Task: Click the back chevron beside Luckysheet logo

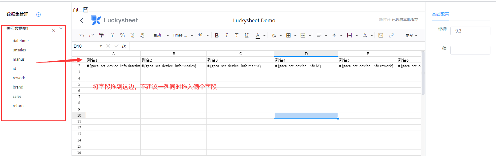Action: point(82,20)
